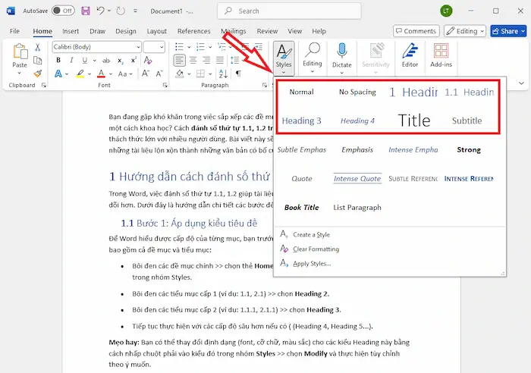Toggle Bold formatting button
The width and height of the screenshot is (531, 373).
point(57,60)
